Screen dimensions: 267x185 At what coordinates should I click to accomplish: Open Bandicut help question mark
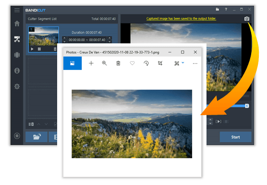226,9
